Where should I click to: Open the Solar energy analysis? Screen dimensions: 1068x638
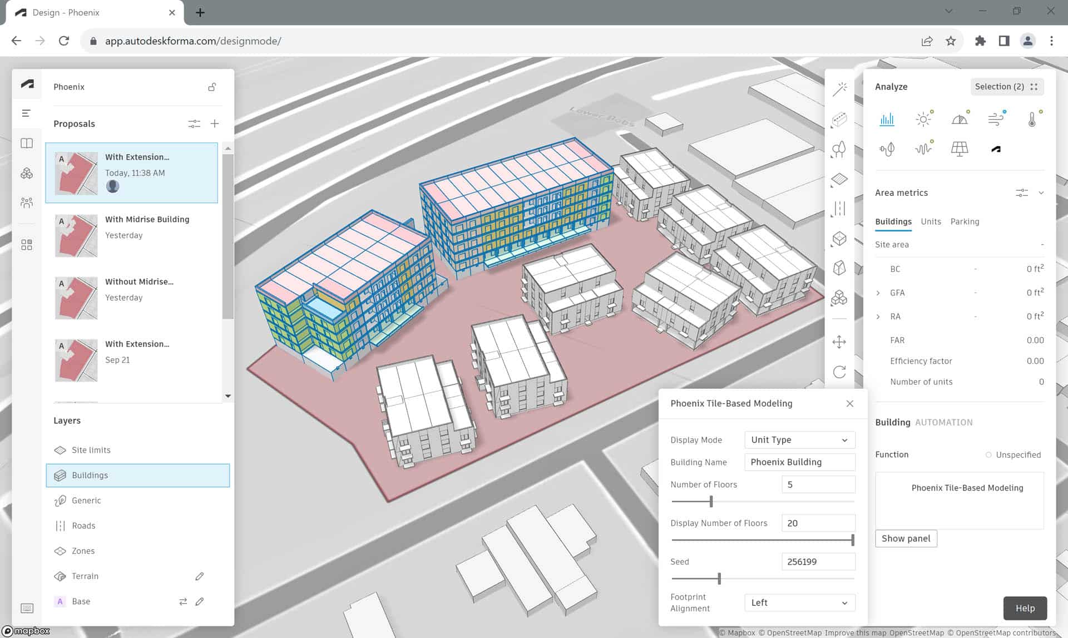(x=960, y=149)
